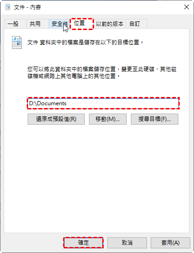Open the 自訂 tab

tap(136, 24)
